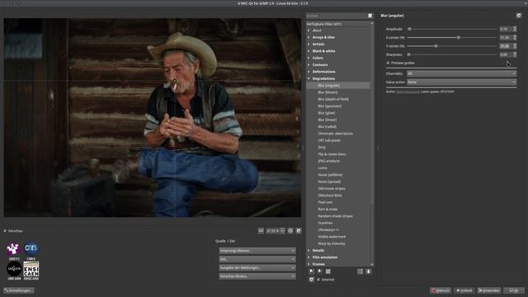The image size is (528, 297).
Task: Expand the About filter category
Action: tap(309, 31)
